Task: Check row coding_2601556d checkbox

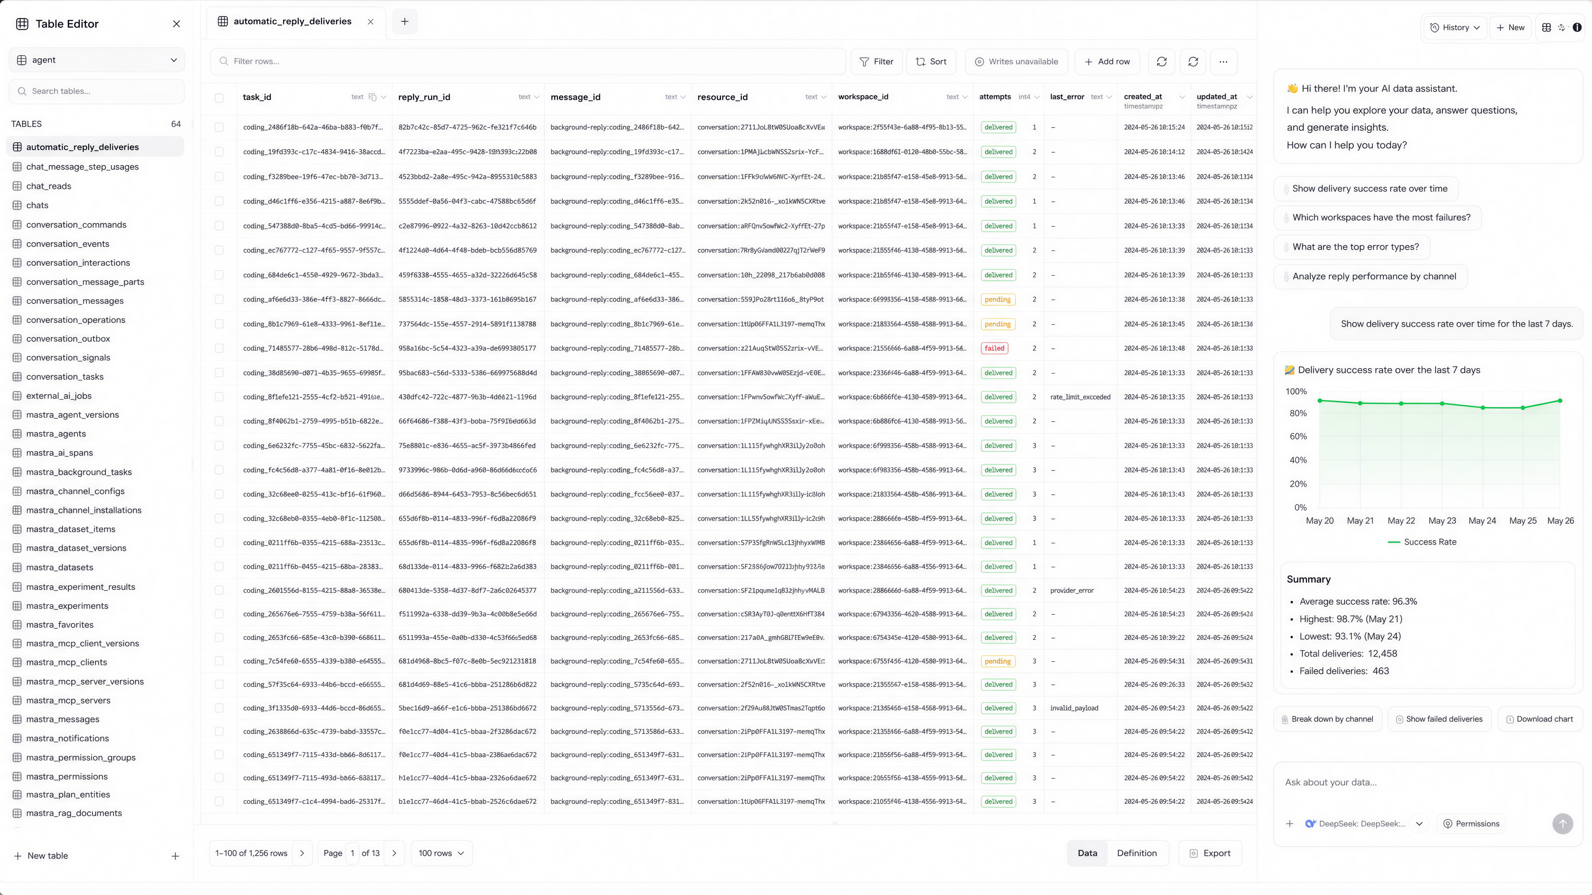Action: (219, 590)
